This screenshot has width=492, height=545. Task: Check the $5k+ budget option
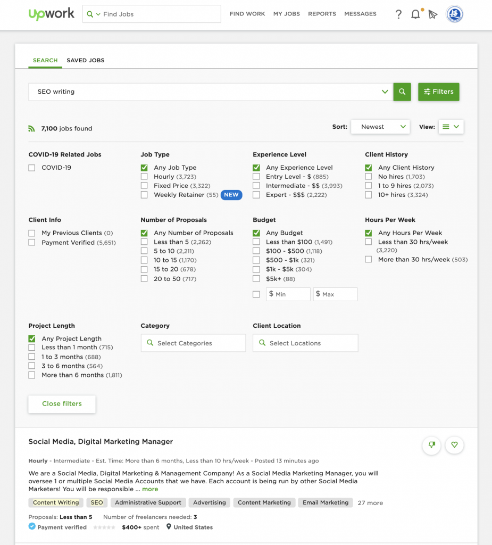[x=256, y=279]
